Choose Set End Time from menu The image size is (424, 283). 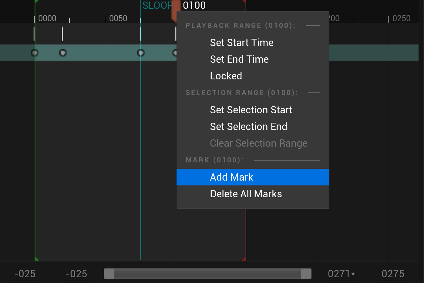coord(239,59)
